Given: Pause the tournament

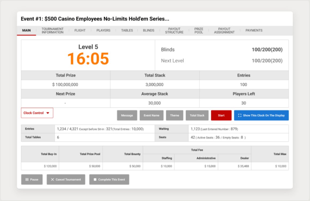Looking at the screenshot, I should coord(32,179).
